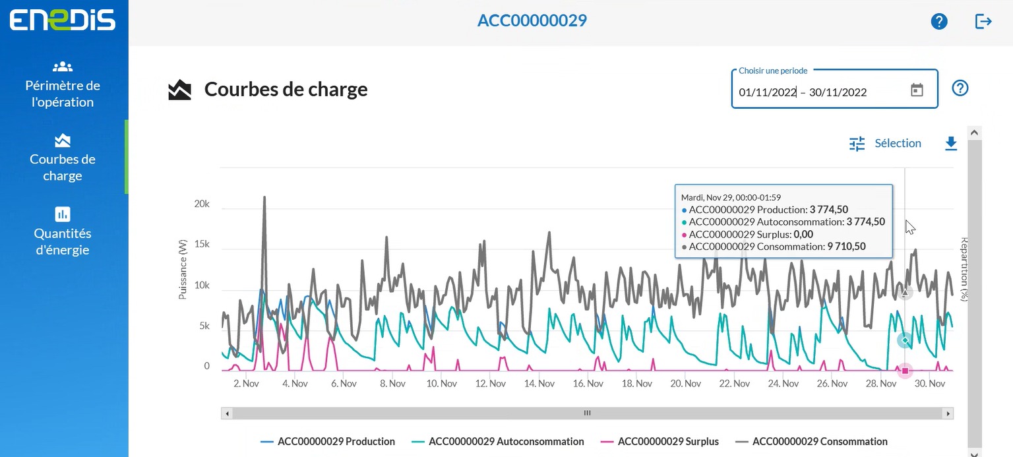Toggle ACC00000029 Consommation legend entry
Image resolution: width=1013 pixels, height=457 pixels.
(811, 441)
